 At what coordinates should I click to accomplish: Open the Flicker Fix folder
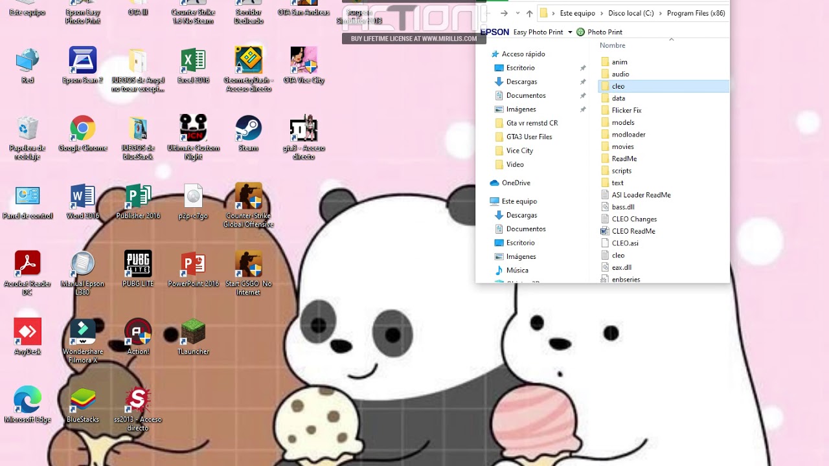click(626, 111)
